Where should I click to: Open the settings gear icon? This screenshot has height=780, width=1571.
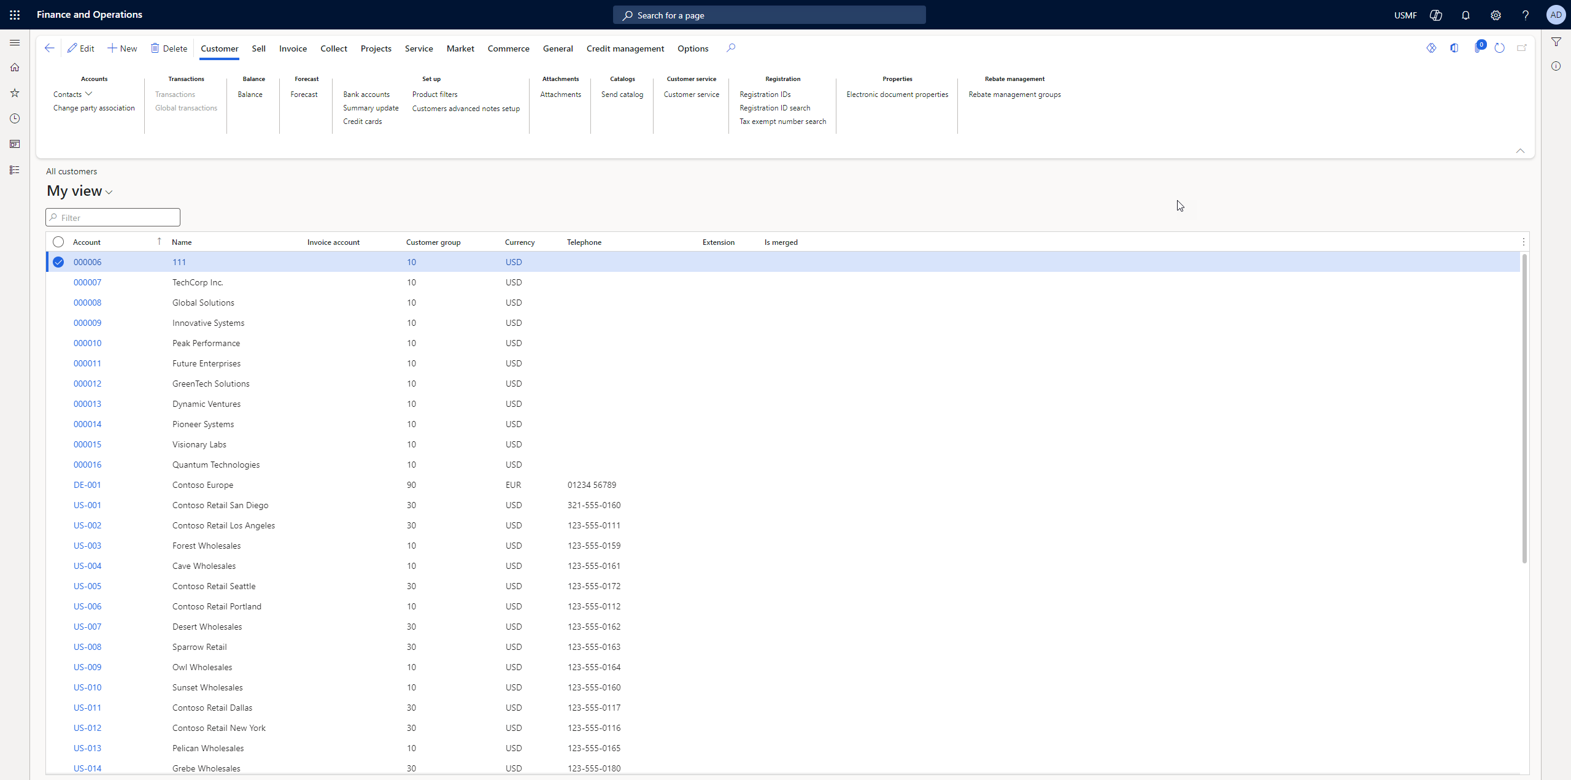(1496, 15)
